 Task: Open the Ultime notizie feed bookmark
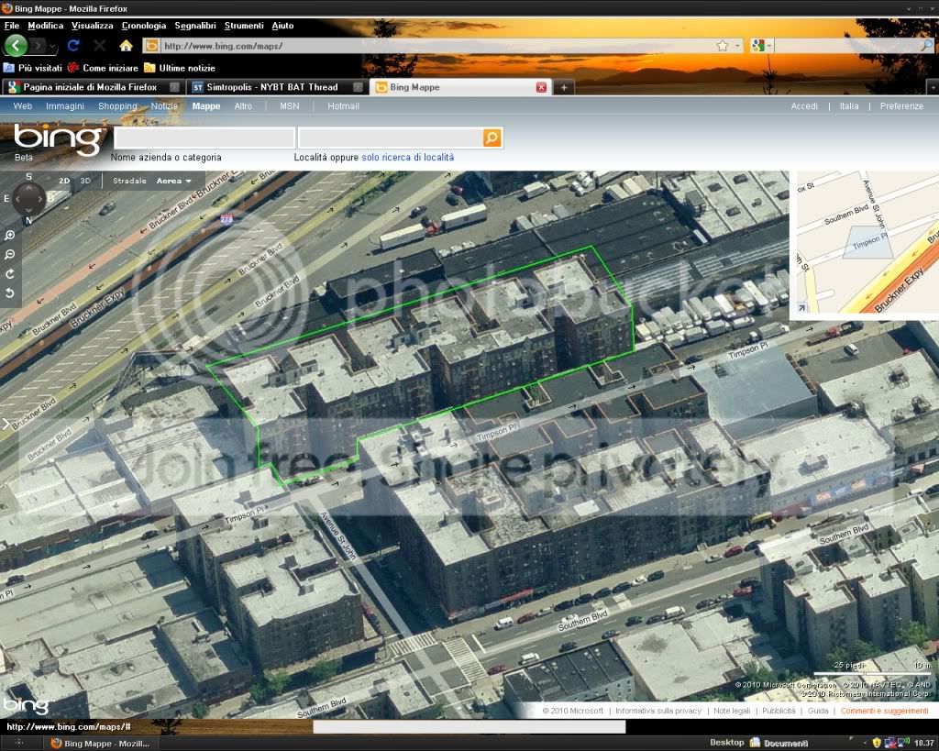coord(180,68)
